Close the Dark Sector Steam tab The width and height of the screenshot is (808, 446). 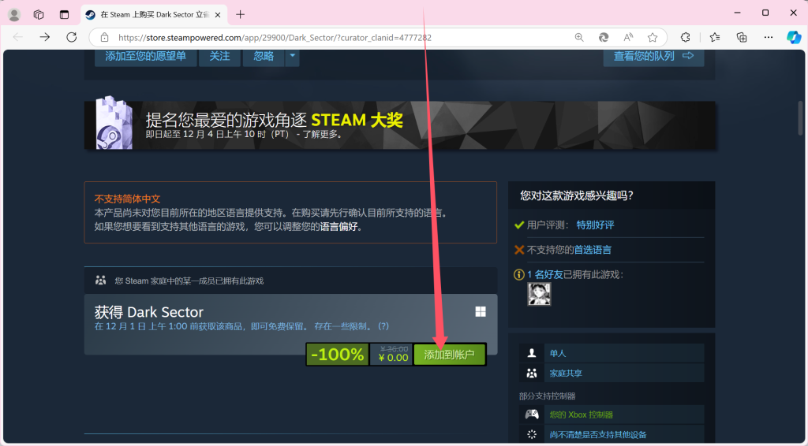coord(218,15)
